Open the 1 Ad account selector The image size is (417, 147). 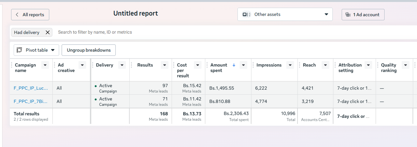point(363,15)
